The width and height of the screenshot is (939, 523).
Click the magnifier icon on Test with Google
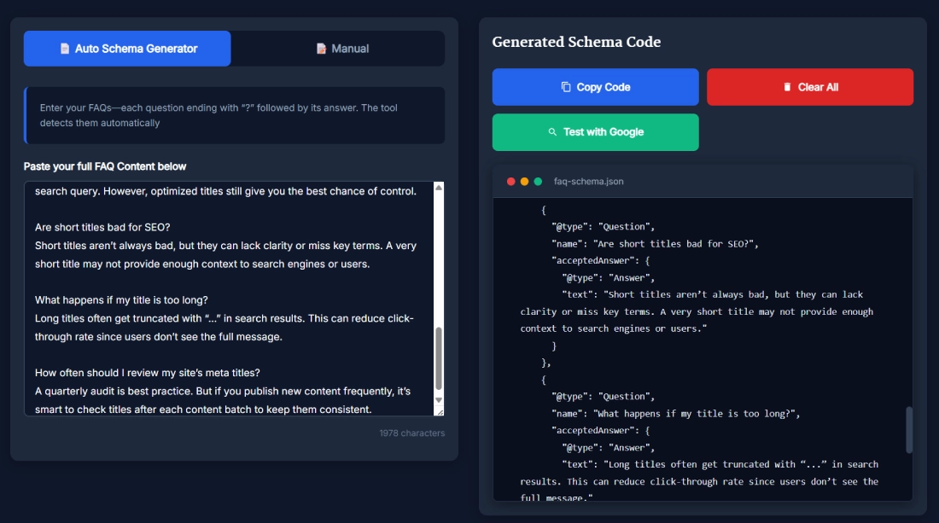point(553,131)
